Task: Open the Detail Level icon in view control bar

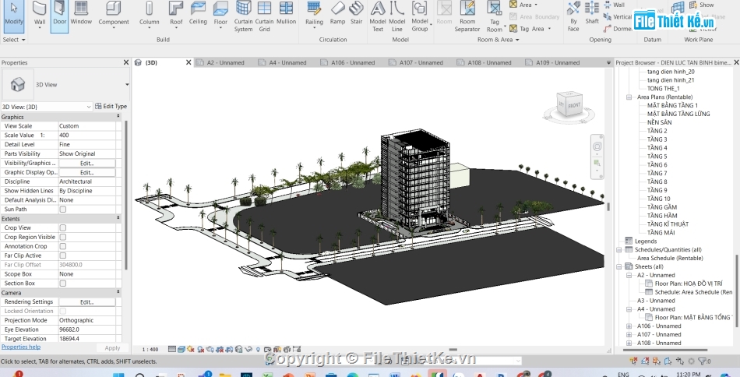Action: [172, 350]
